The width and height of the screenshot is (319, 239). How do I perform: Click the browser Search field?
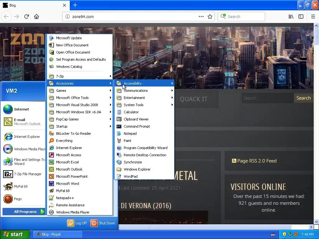241,17
